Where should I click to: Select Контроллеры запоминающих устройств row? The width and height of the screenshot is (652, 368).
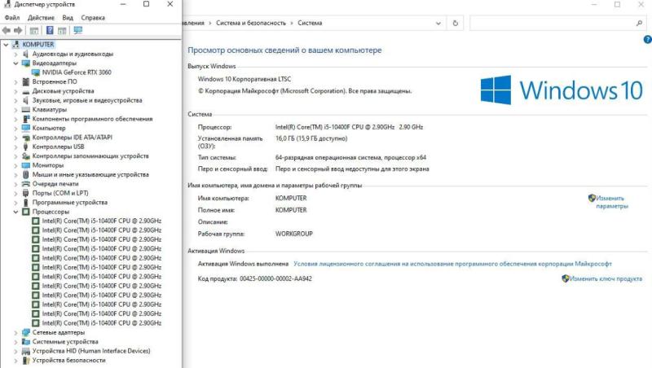tap(90, 156)
